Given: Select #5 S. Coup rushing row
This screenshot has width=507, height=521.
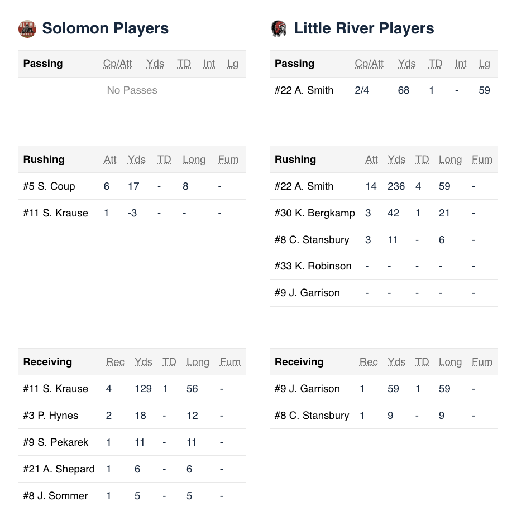Looking at the screenshot, I should [49, 186].
